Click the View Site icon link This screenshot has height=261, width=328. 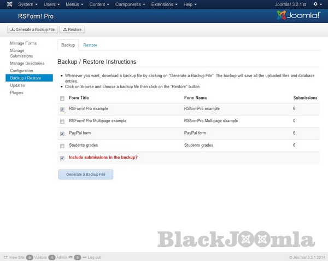coord(6,257)
